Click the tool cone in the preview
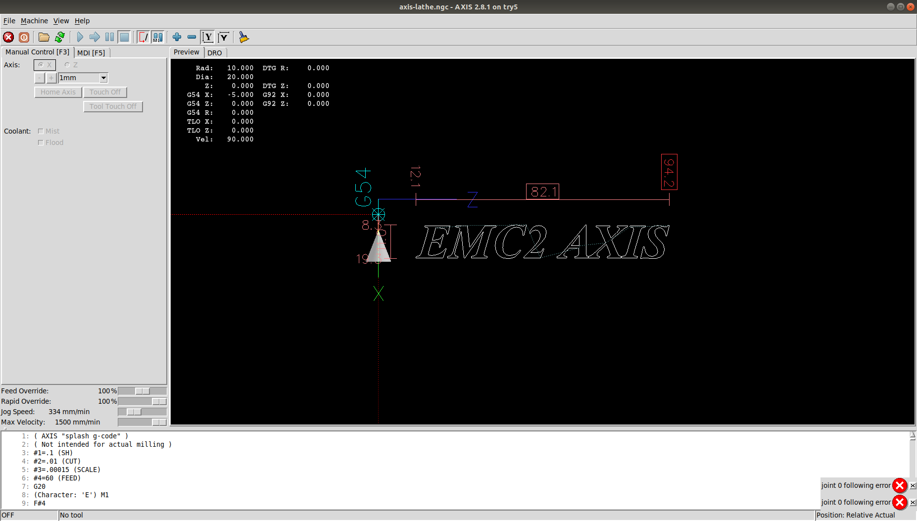 tap(379, 246)
